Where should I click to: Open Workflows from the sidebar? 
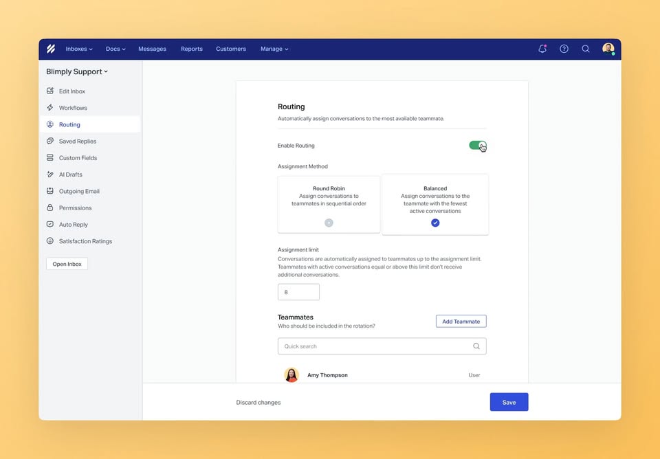73,108
